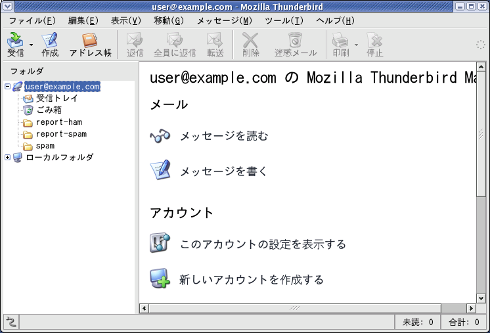Expand the ローカルフォルダ tree node
The height and width of the screenshot is (333, 490).
(8, 157)
